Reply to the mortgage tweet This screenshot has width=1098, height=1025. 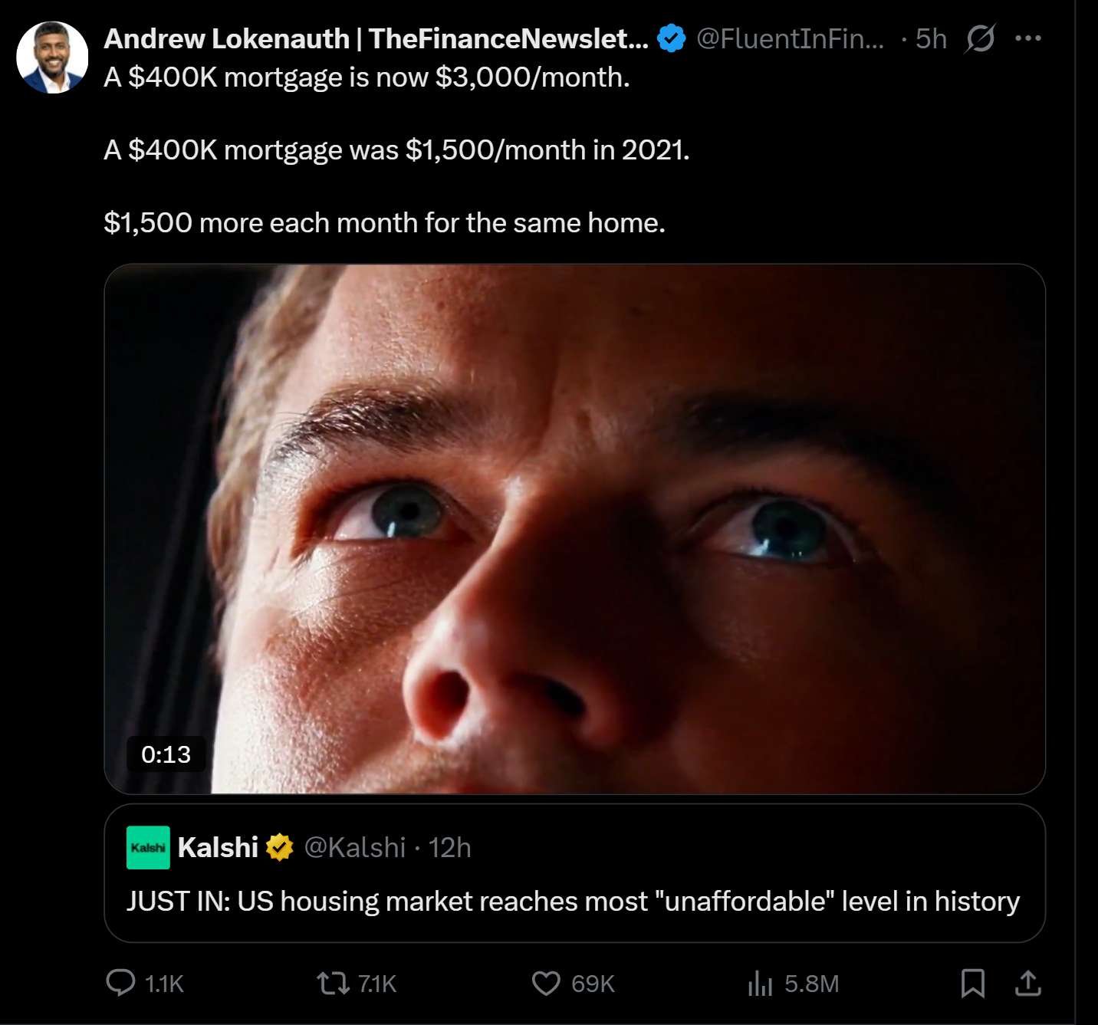[x=121, y=983]
